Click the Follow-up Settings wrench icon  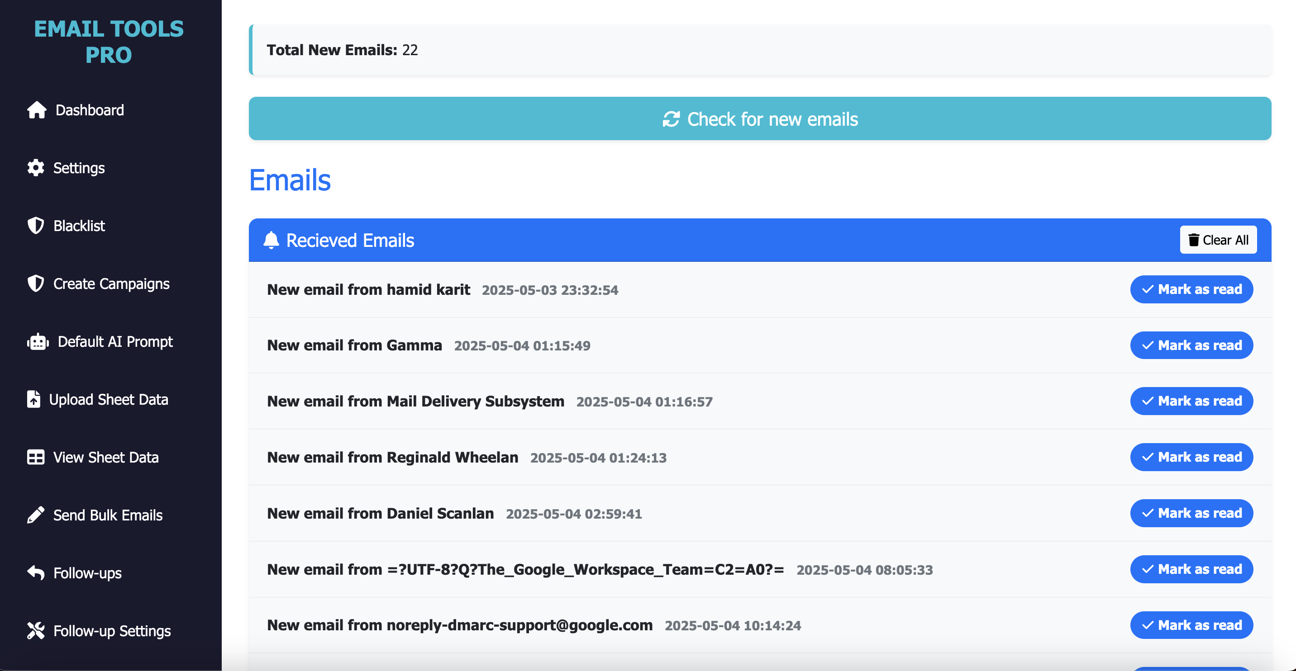[35, 630]
